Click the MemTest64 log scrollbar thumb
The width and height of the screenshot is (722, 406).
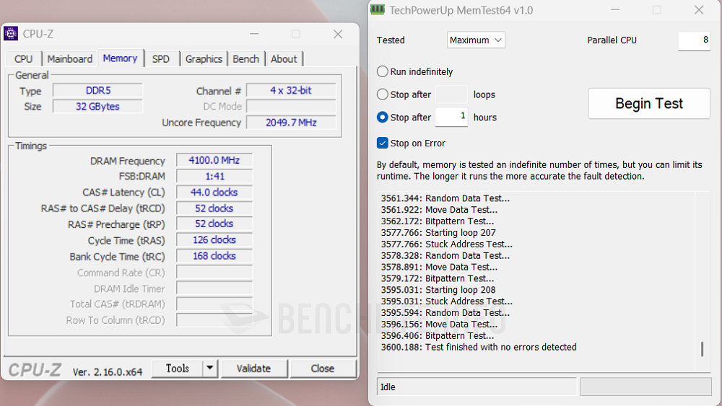[x=702, y=349]
